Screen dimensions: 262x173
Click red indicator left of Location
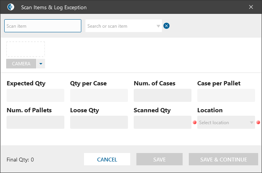195,123
